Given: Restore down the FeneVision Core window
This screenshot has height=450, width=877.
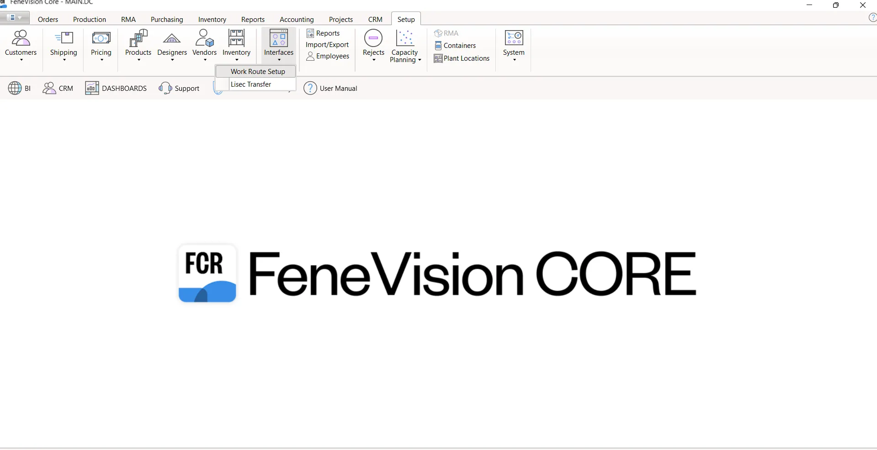Looking at the screenshot, I should [x=836, y=5].
